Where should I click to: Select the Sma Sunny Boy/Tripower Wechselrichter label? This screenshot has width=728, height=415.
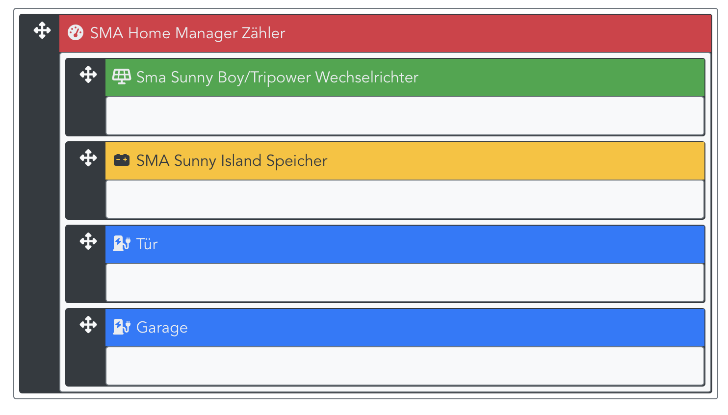pos(277,78)
